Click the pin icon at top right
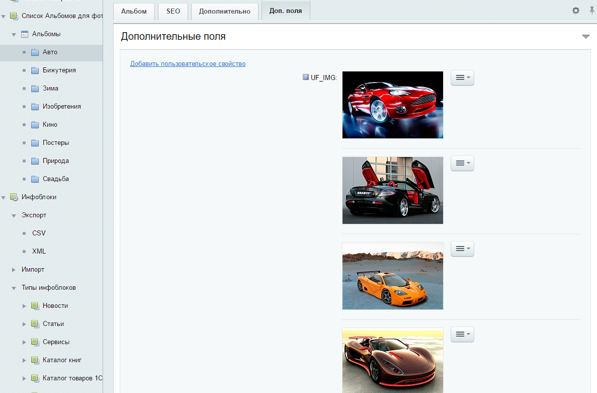 592,10
